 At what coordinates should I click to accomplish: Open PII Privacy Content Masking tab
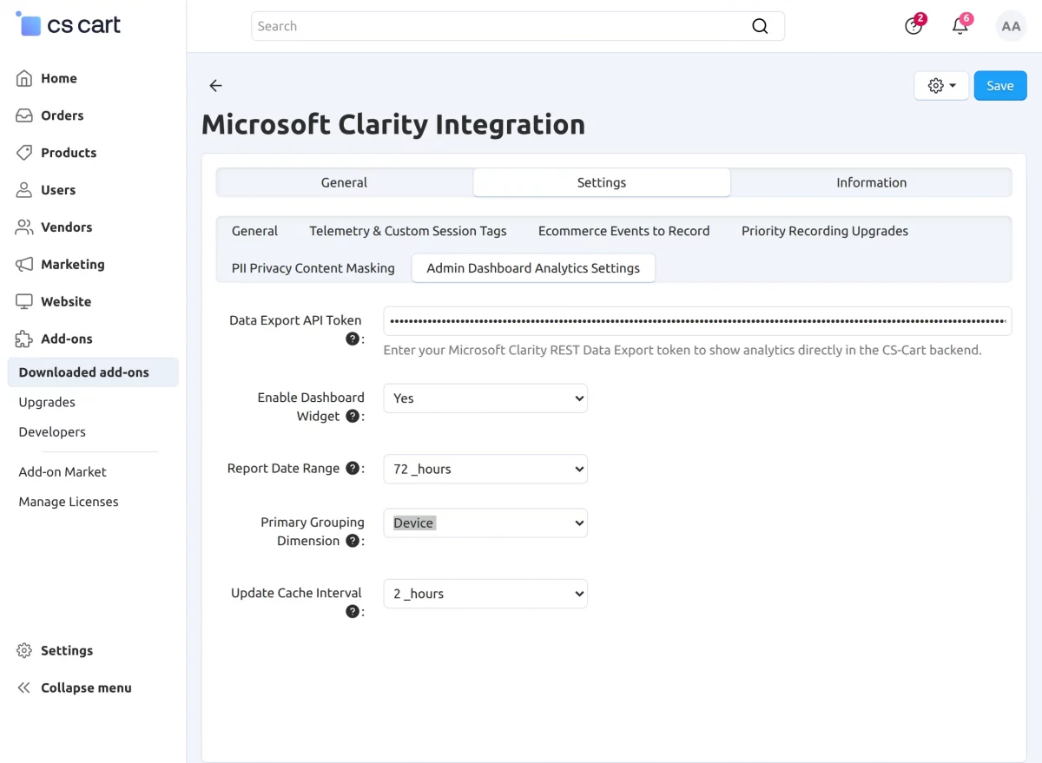(x=313, y=268)
